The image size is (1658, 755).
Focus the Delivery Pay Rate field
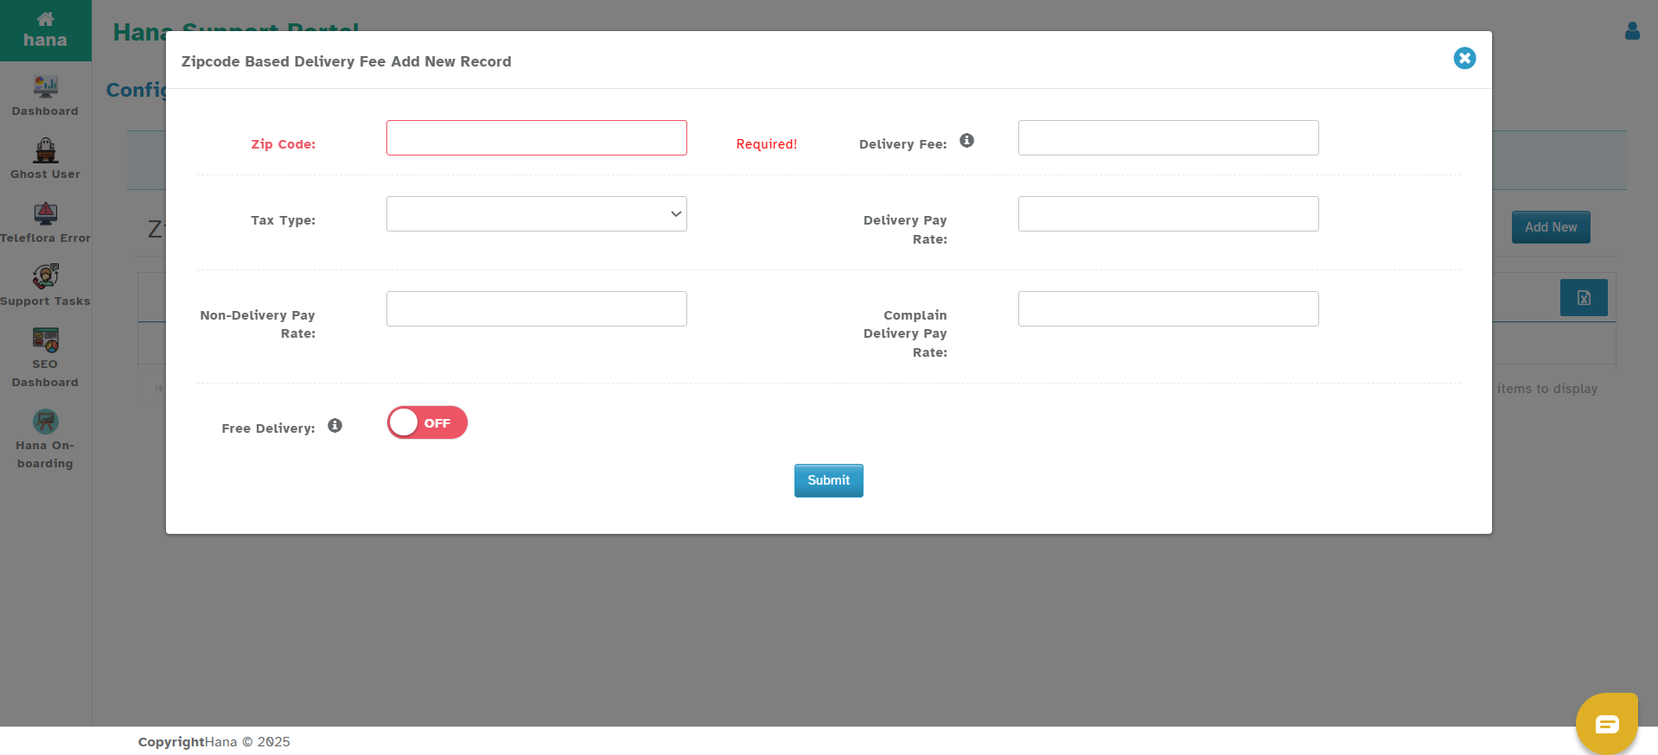(1169, 213)
